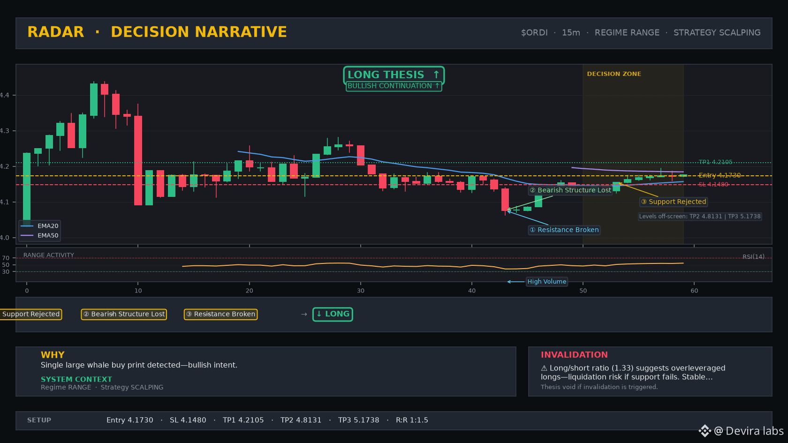Screen dimensions: 788x443
Task: Select the EMA50 legend entry
Action: coord(40,236)
